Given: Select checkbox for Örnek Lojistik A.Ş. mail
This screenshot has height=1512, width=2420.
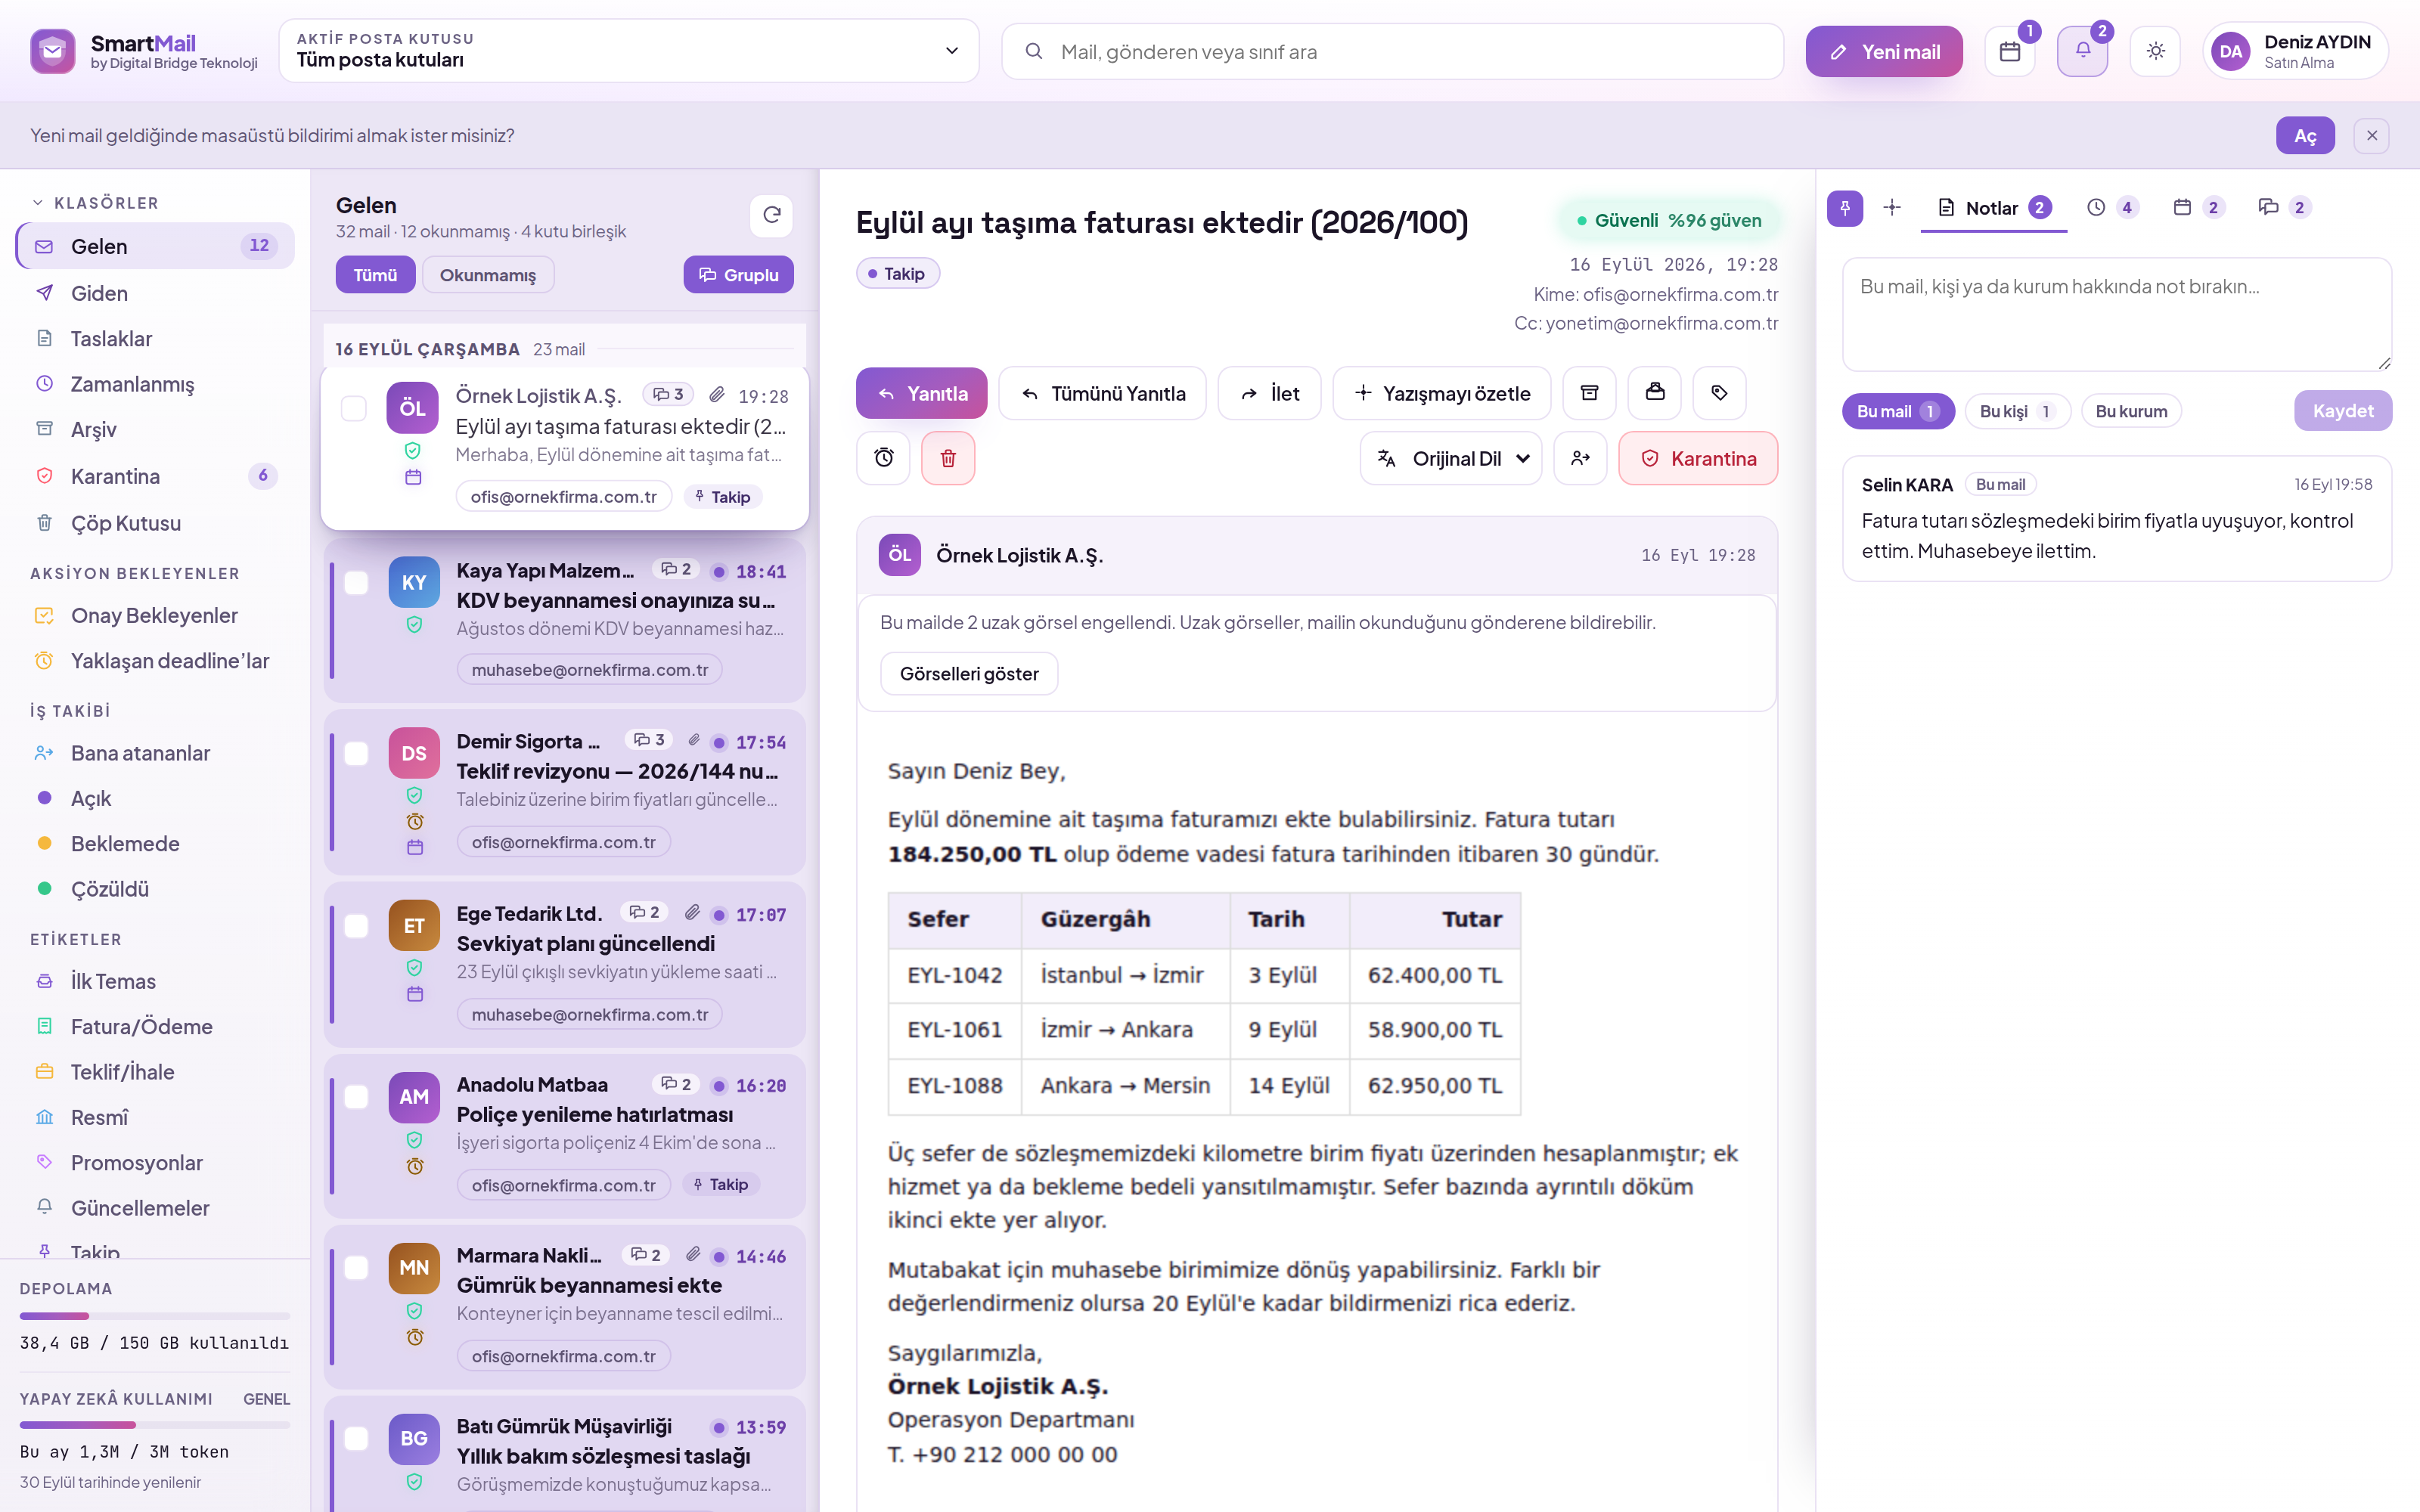Looking at the screenshot, I should pyautogui.click(x=354, y=408).
